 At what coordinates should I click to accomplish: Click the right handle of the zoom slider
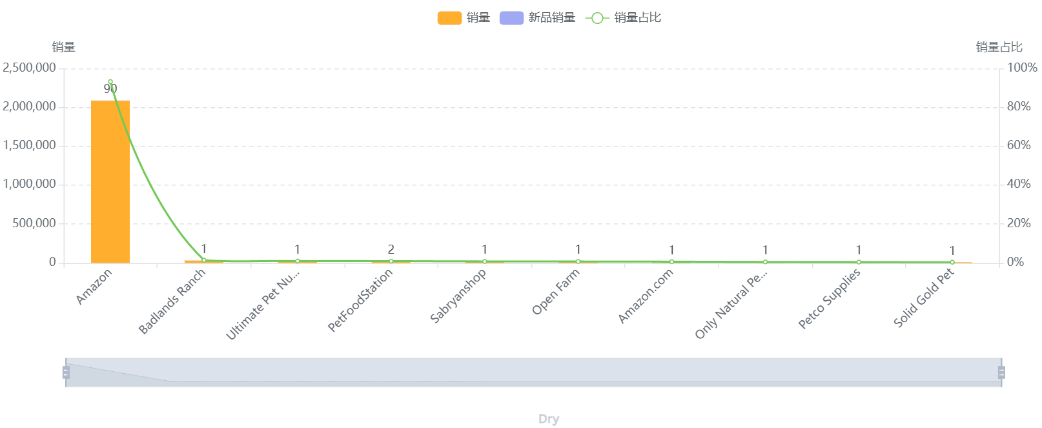coord(1001,372)
